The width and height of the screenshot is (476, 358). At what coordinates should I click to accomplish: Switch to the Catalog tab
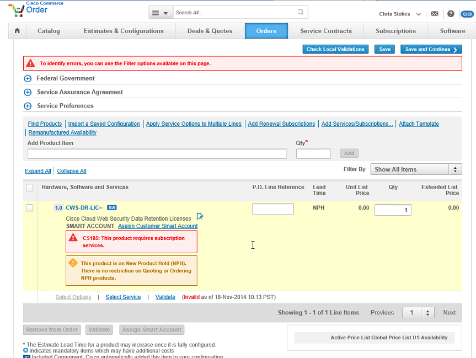[x=49, y=31]
